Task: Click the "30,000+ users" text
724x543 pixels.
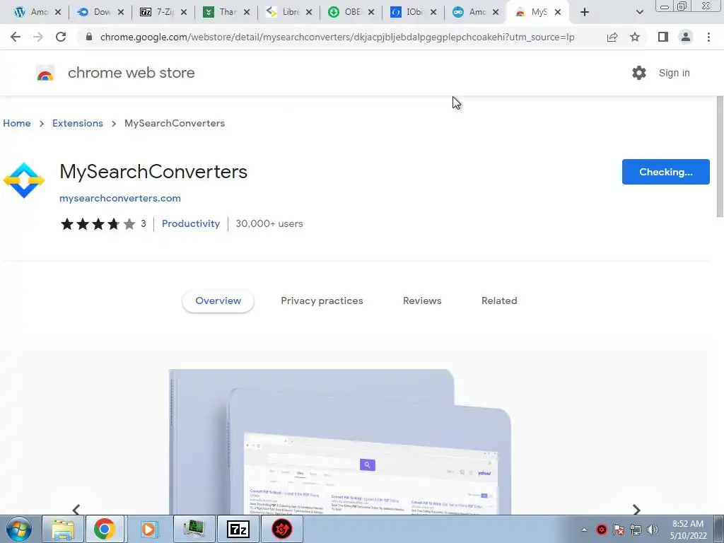Action: [269, 223]
